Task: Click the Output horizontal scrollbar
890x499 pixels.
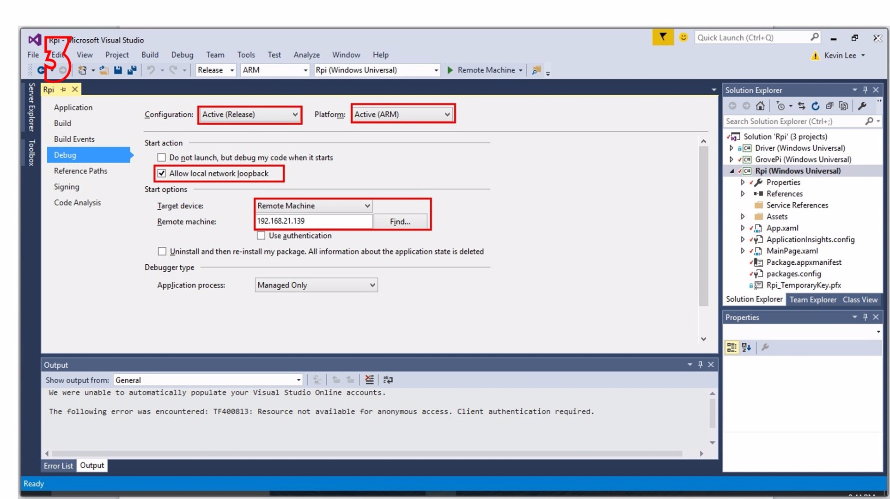Action: tap(367, 454)
